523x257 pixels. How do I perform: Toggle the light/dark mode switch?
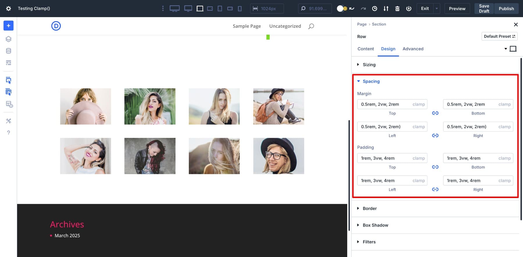(x=342, y=8)
